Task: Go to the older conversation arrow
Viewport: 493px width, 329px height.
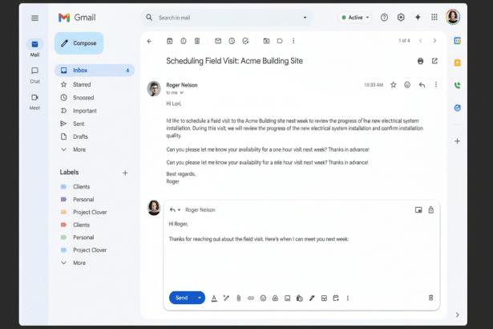Action: (x=434, y=41)
